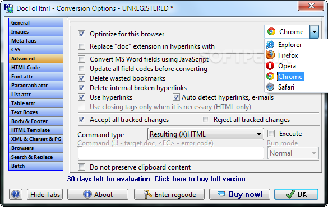This screenshot has width=328, height=207.
Task: Open About dialog via info icon
Action: pyautogui.click(x=87, y=194)
